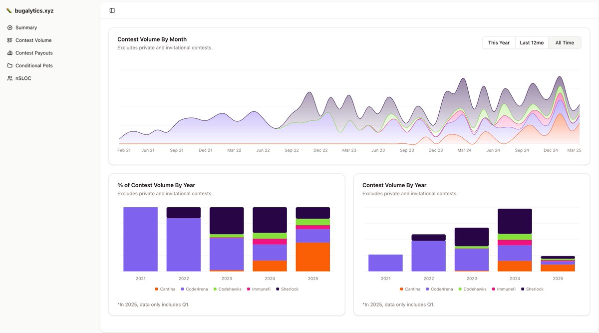Click Immunefi legend swatch in percent chart
599x333 pixels.
[x=249, y=289]
